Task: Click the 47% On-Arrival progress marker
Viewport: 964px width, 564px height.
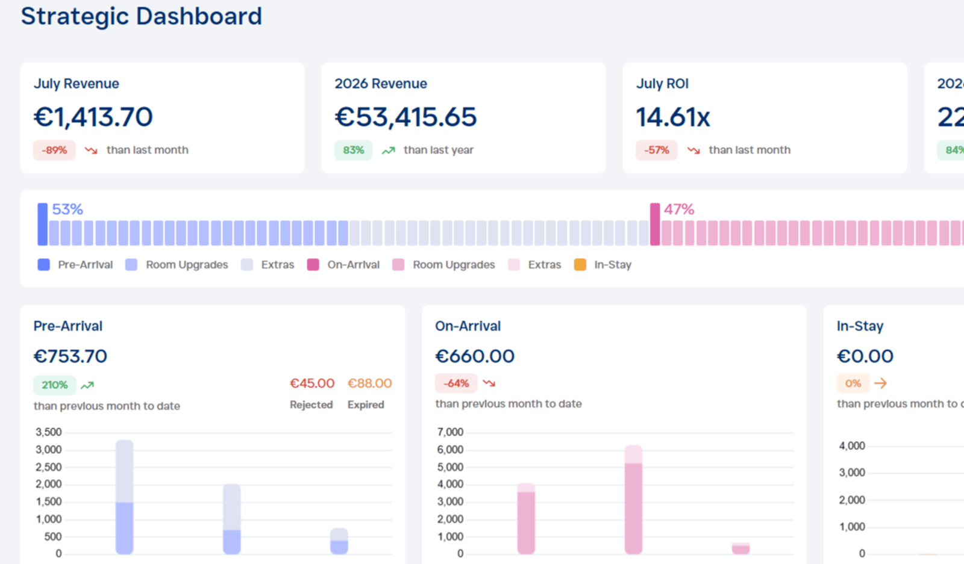Action: 655,224
